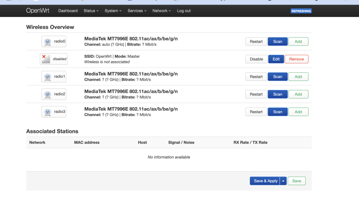Screen dimensions: 359x213
Task: Open the Status dropdown menu
Action: (91, 11)
